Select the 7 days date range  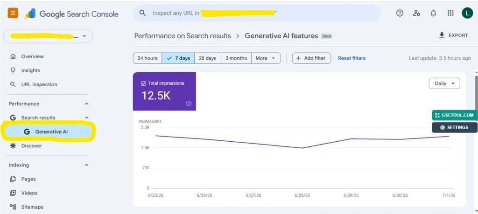point(178,58)
